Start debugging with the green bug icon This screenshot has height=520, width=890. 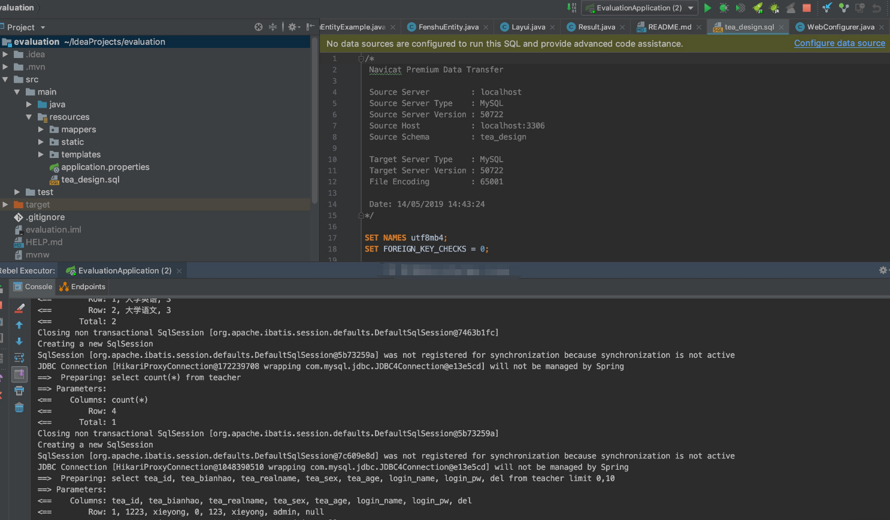pos(723,8)
